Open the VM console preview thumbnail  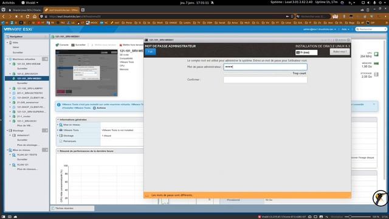point(86,73)
